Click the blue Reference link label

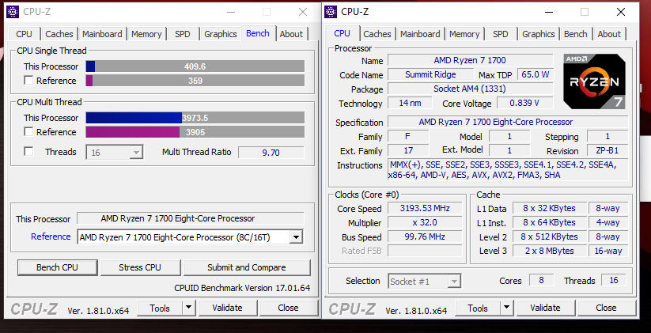pos(51,237)
